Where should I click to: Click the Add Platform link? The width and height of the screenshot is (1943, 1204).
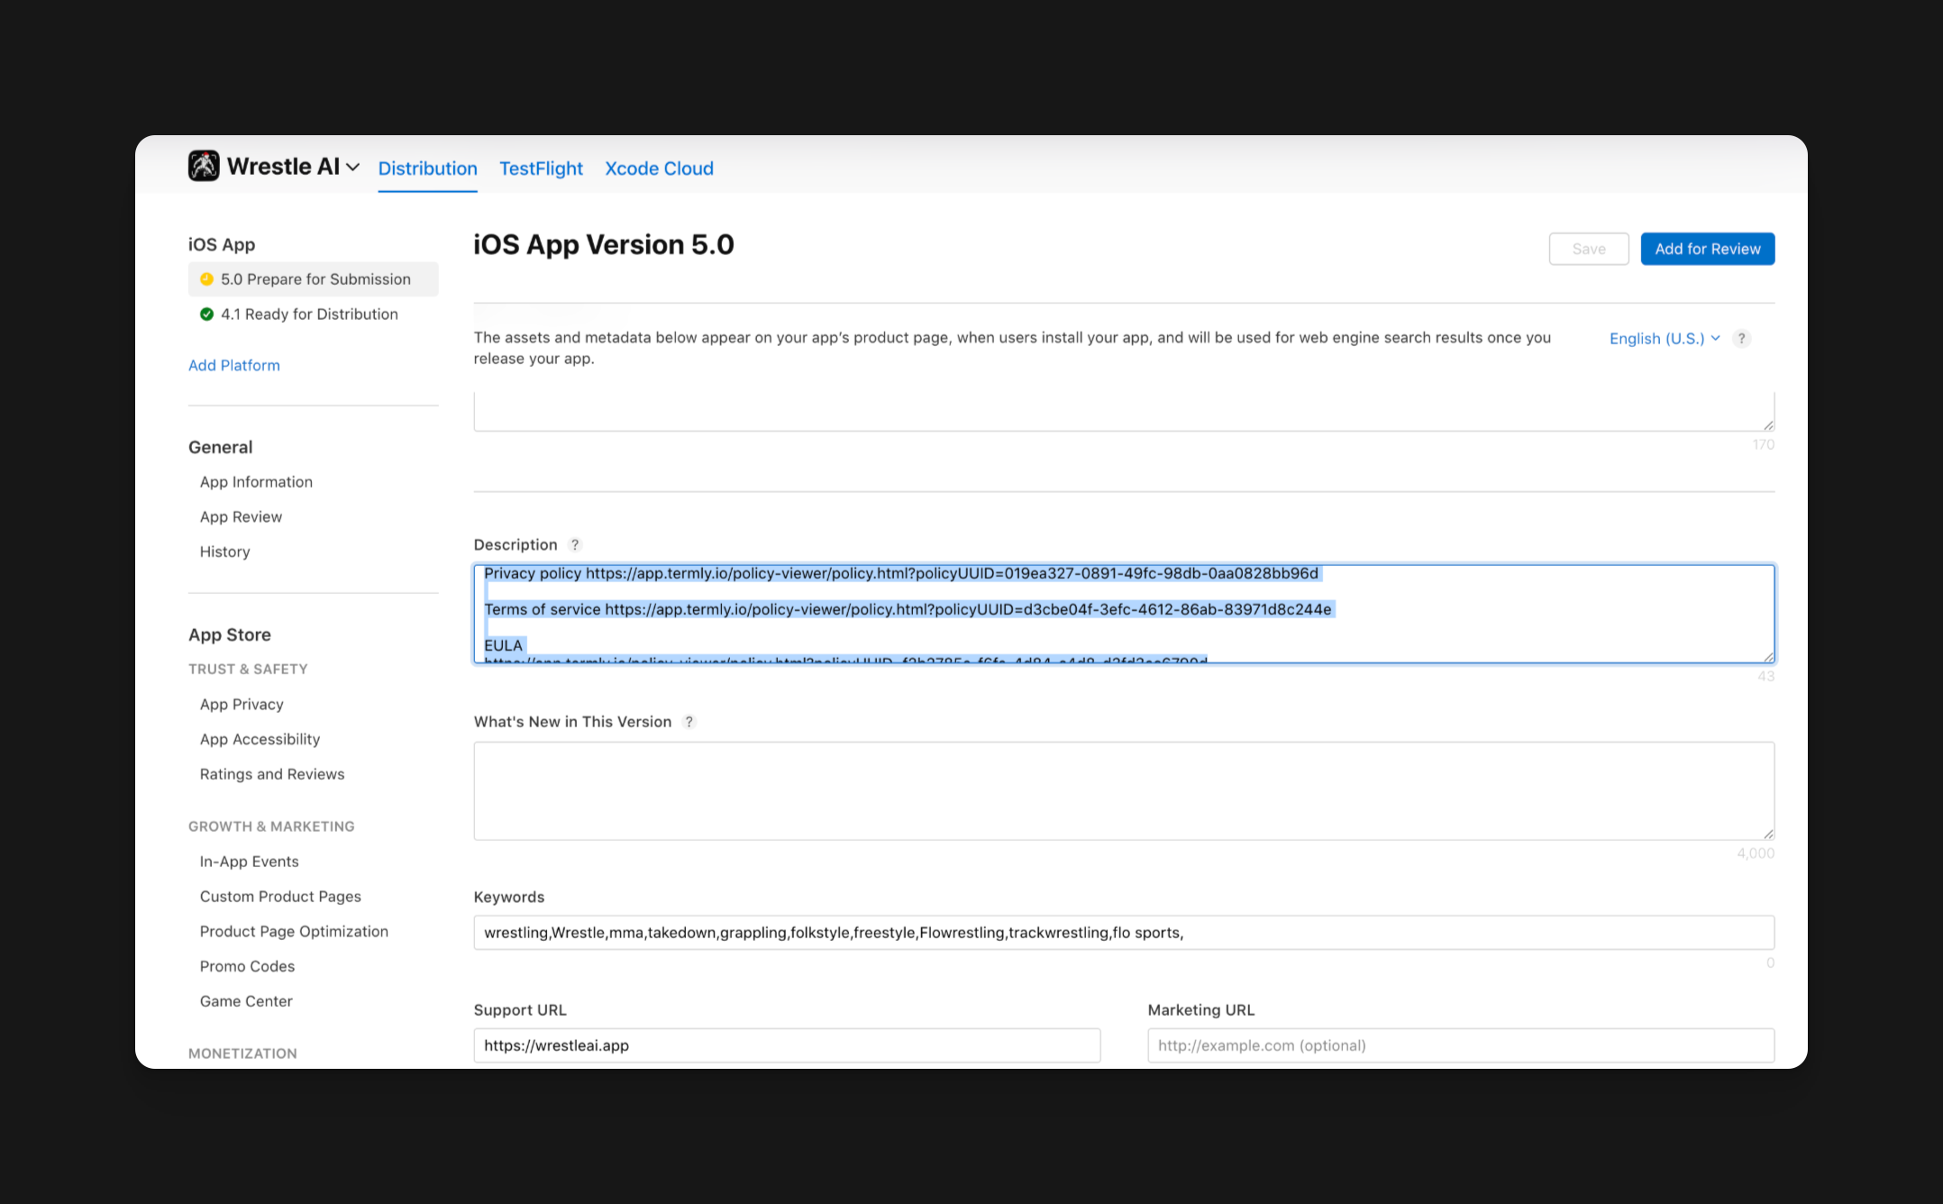tap(234, 365)
